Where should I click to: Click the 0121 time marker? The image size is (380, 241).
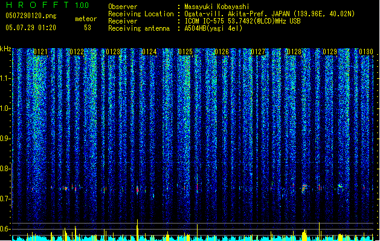tap(40, 52)
